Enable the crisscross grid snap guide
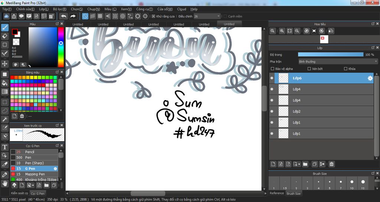The height and width of the screenshot is (202, 380). 100,16
